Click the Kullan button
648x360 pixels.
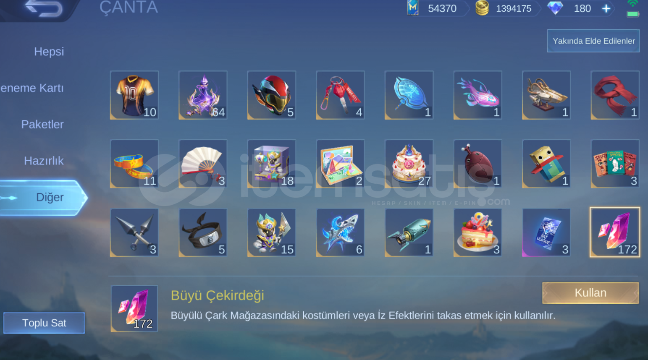click(590, 293)
